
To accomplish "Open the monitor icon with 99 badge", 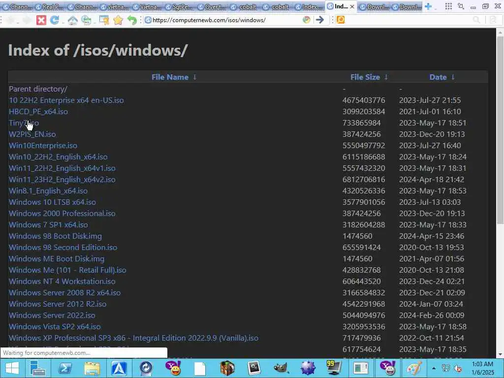I will (x=334, y=368).
